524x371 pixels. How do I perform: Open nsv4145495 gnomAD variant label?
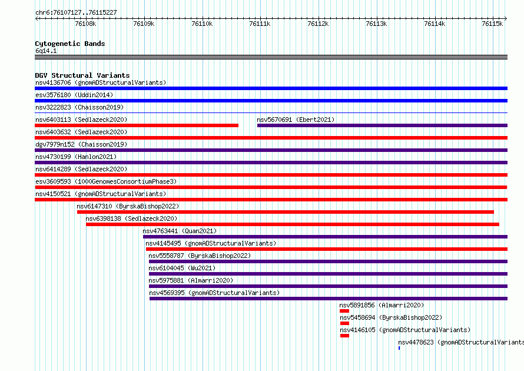211,243
